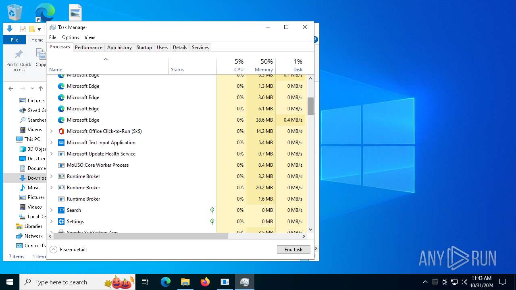The width and height of the screenshot is (516, 290).
Task: Click Edge icon in 1.3 MB row
Action: coord(61,86)
